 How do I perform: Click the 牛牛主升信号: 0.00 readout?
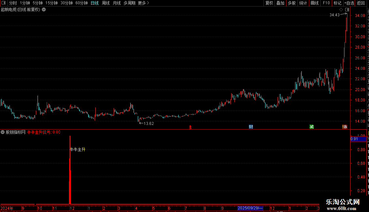44,132
